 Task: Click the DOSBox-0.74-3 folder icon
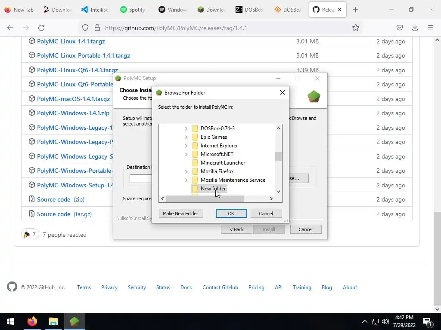[195, 128]
